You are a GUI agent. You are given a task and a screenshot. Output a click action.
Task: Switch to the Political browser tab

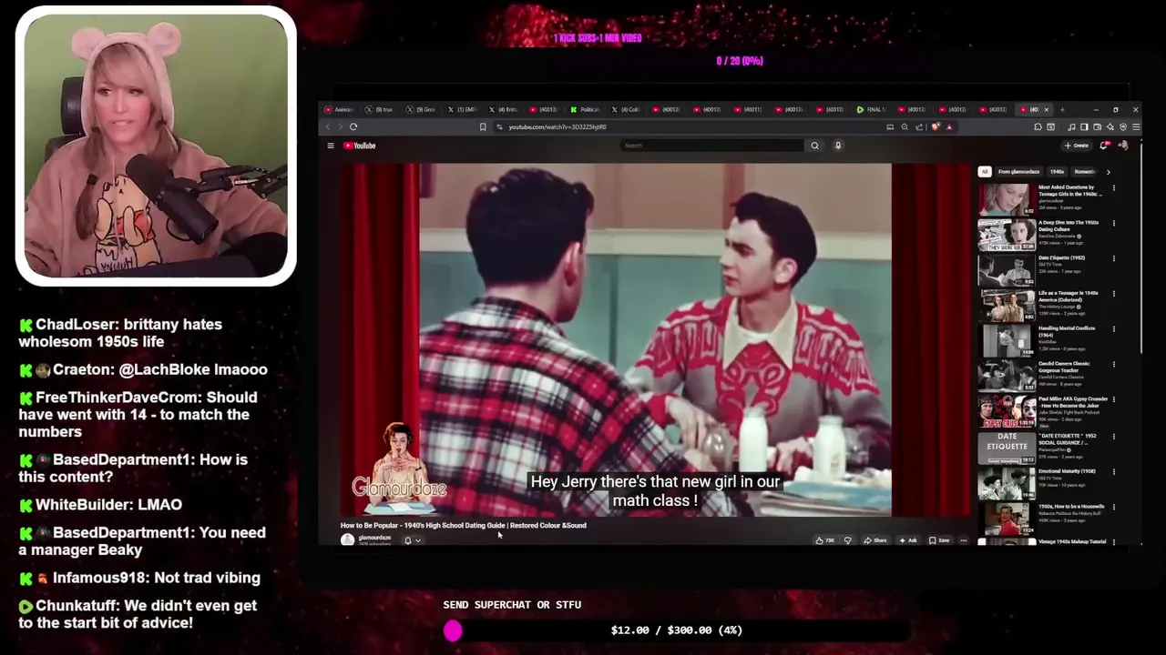point(585,109)
